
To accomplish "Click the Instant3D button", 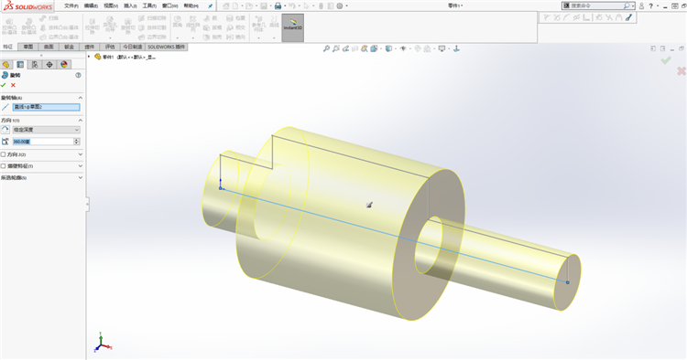I will 293,27.
